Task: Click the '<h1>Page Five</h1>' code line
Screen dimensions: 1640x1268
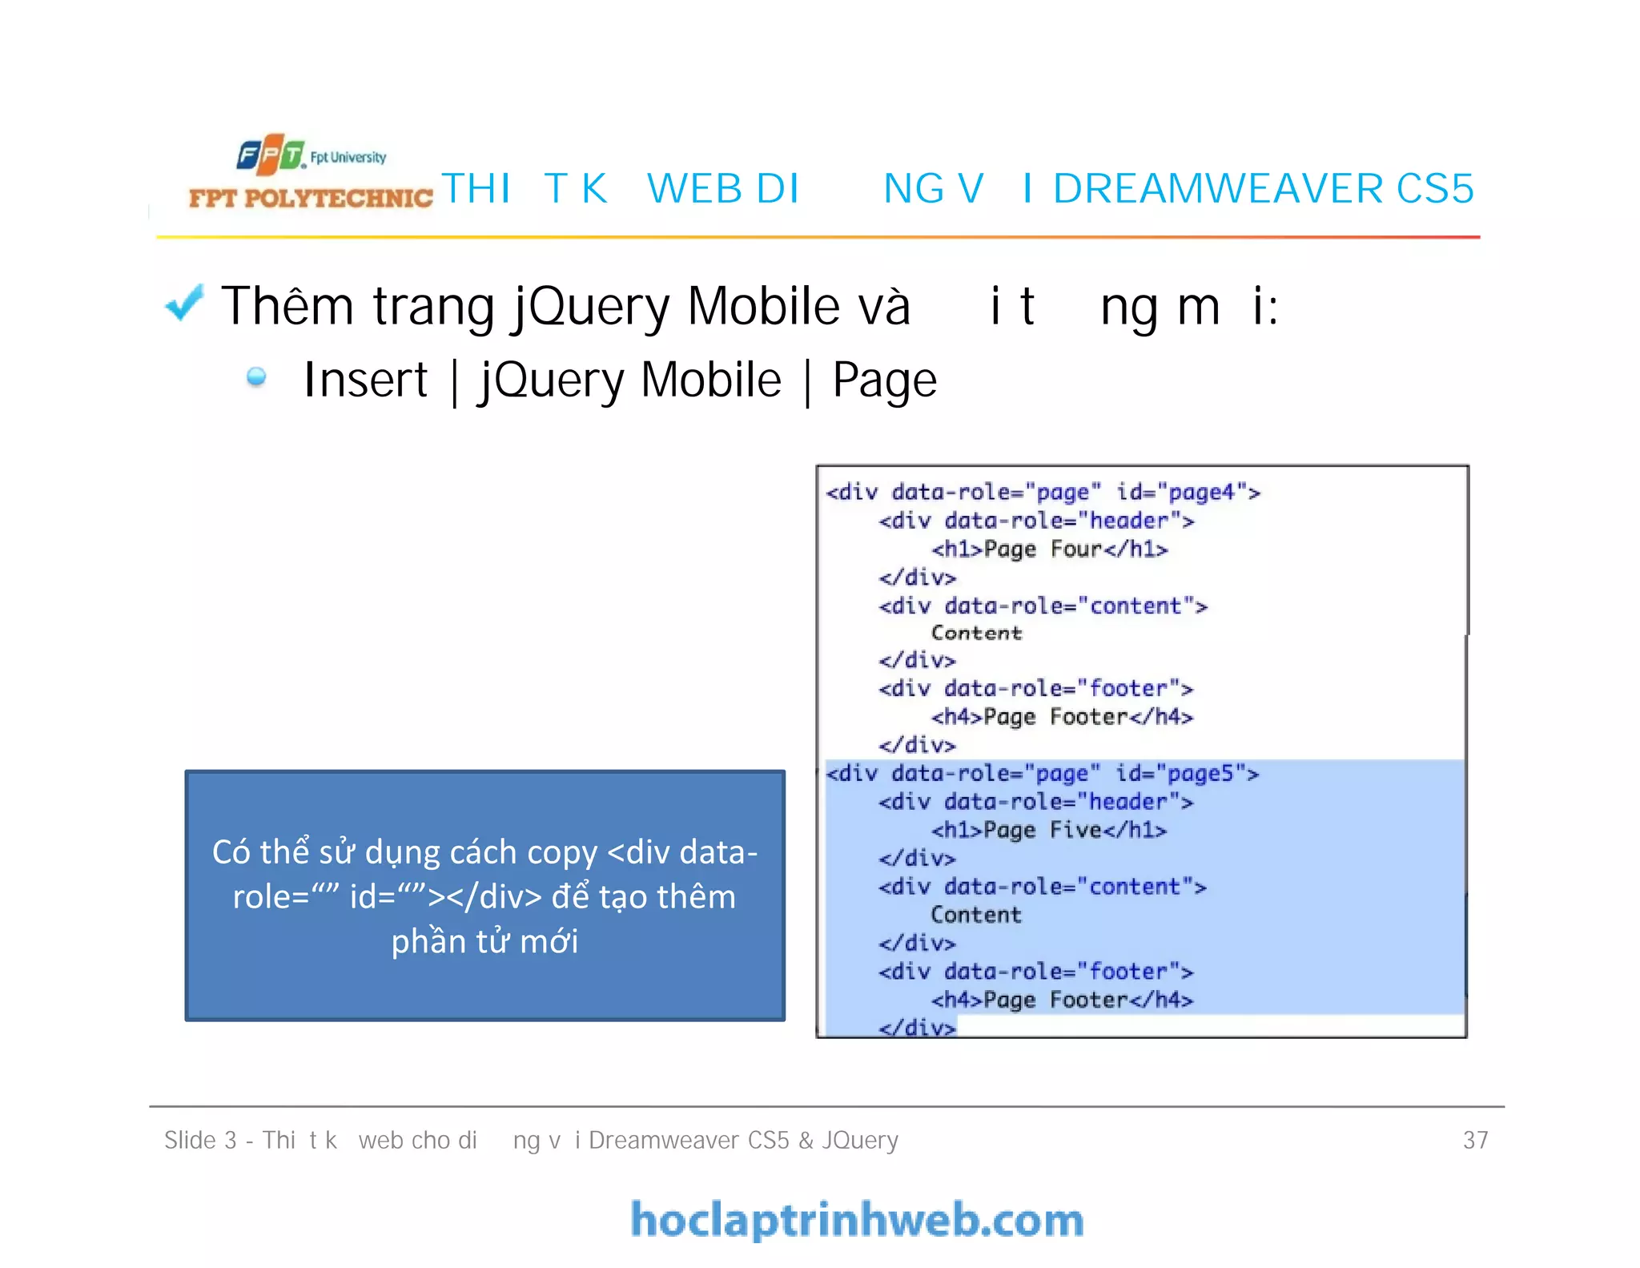Action: click(x=1048, y=831)
